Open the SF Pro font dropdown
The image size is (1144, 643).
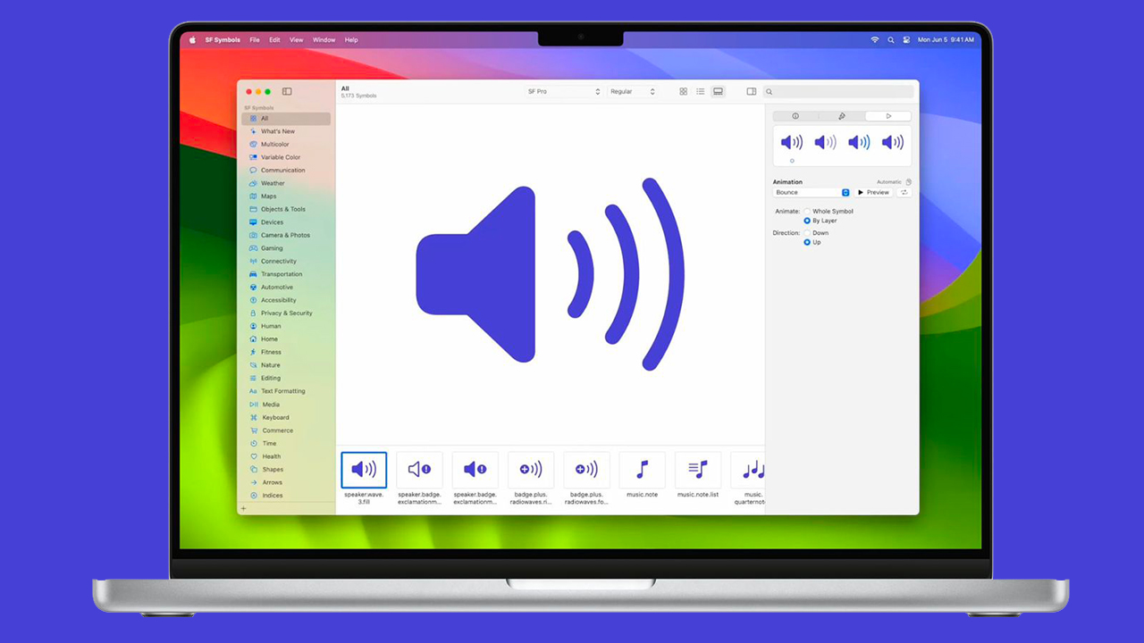tap(563, 92)
